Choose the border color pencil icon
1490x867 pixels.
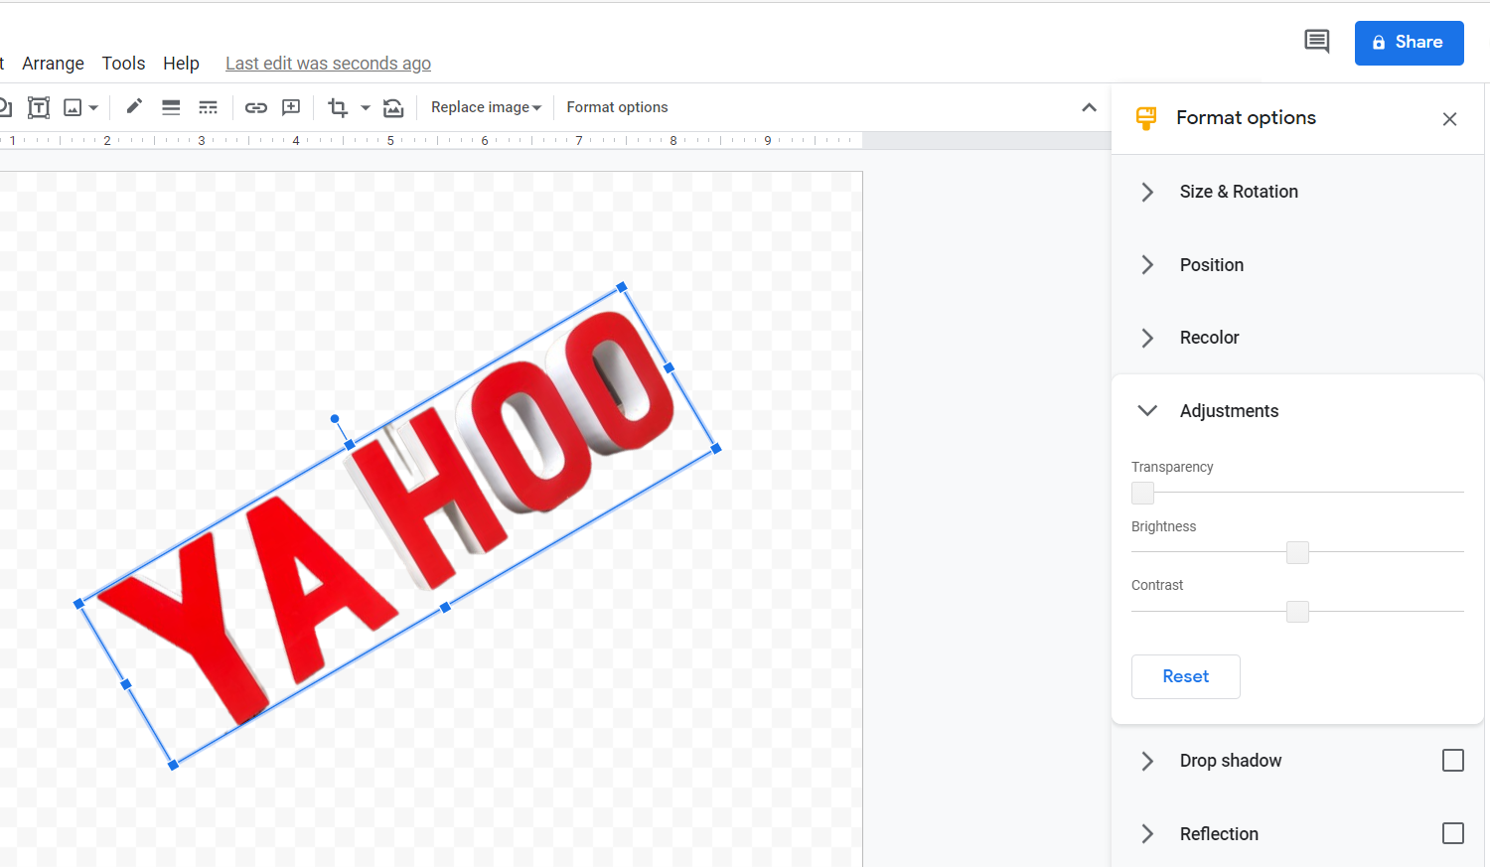click(x=134, y=106)
